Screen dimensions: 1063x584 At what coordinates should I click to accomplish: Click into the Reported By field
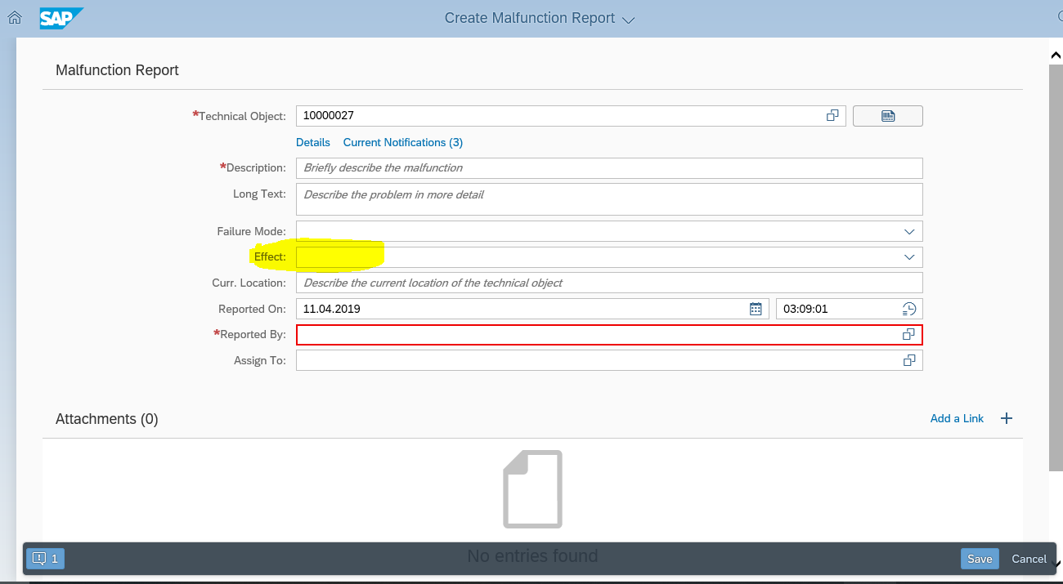coord(609,335)
